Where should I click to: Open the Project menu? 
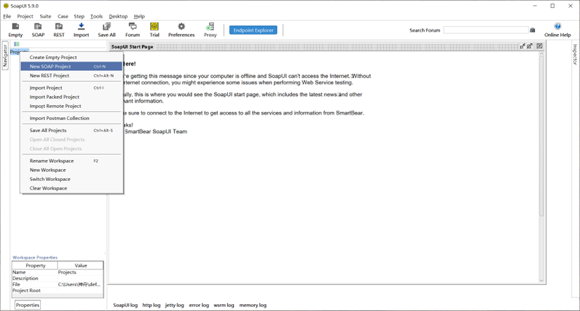[25, 16]
